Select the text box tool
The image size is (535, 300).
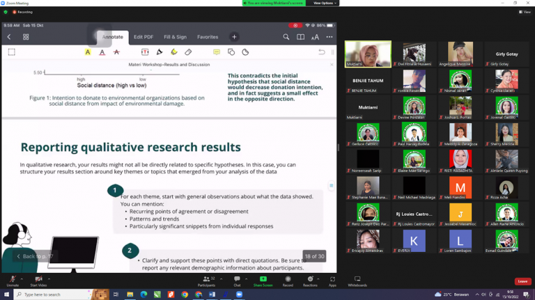coord(145,52)
